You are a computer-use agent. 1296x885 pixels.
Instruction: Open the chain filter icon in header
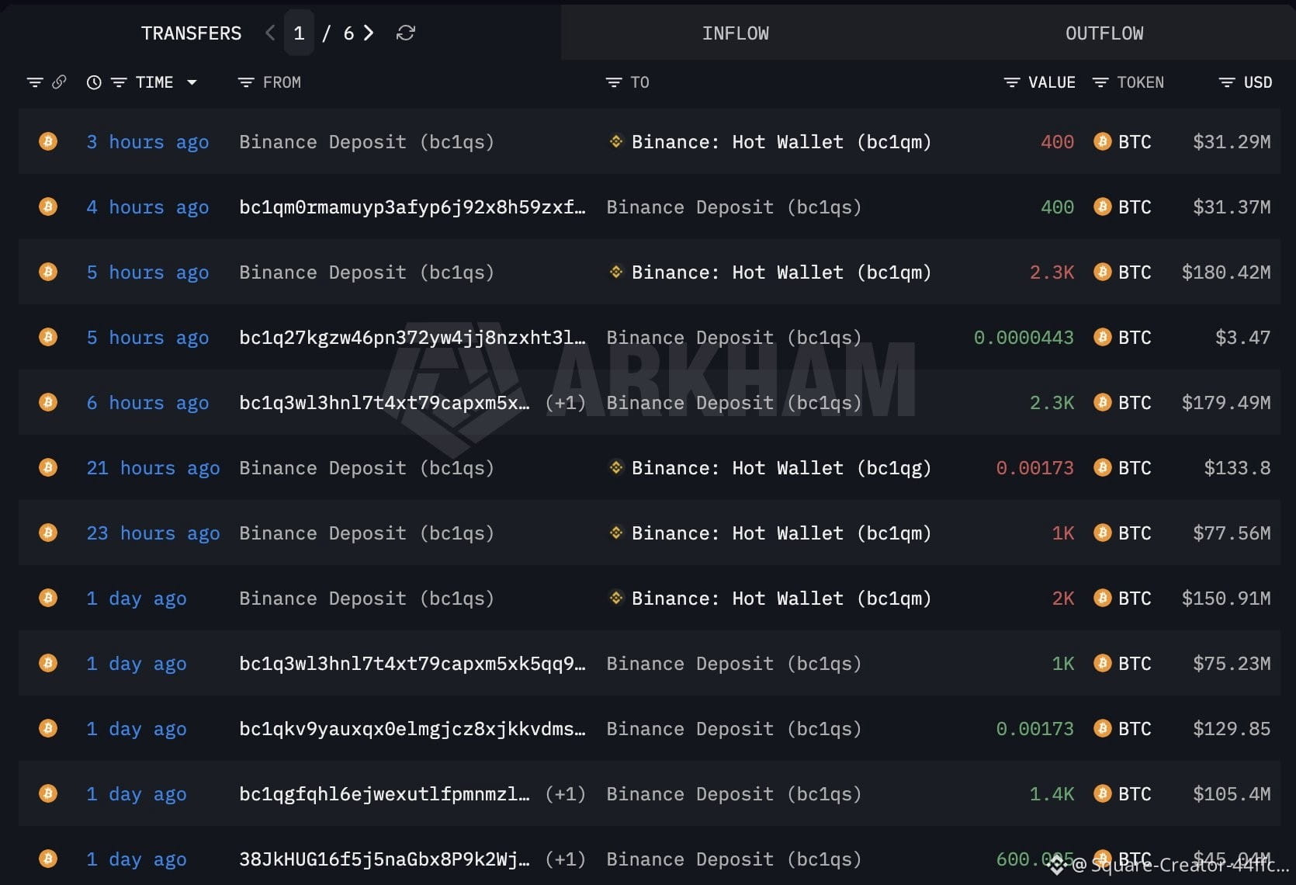point(34,82)
